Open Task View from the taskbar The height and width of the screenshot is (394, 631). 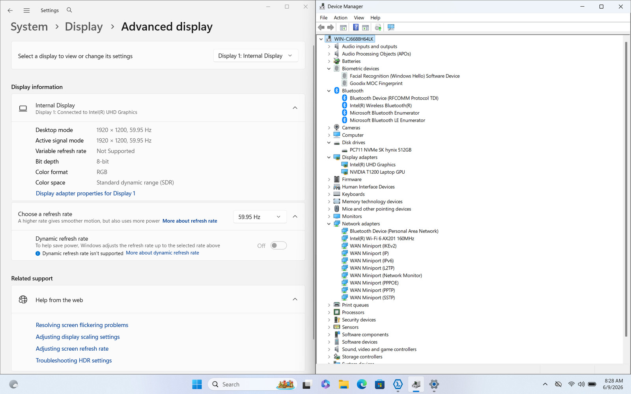tap(307, 384)
